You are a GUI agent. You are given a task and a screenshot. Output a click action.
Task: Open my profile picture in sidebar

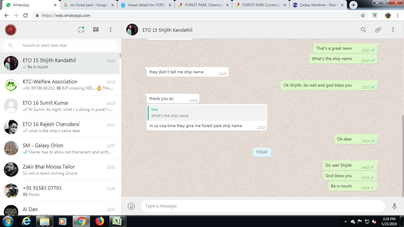pyautogui.click(x=11, y=30)
